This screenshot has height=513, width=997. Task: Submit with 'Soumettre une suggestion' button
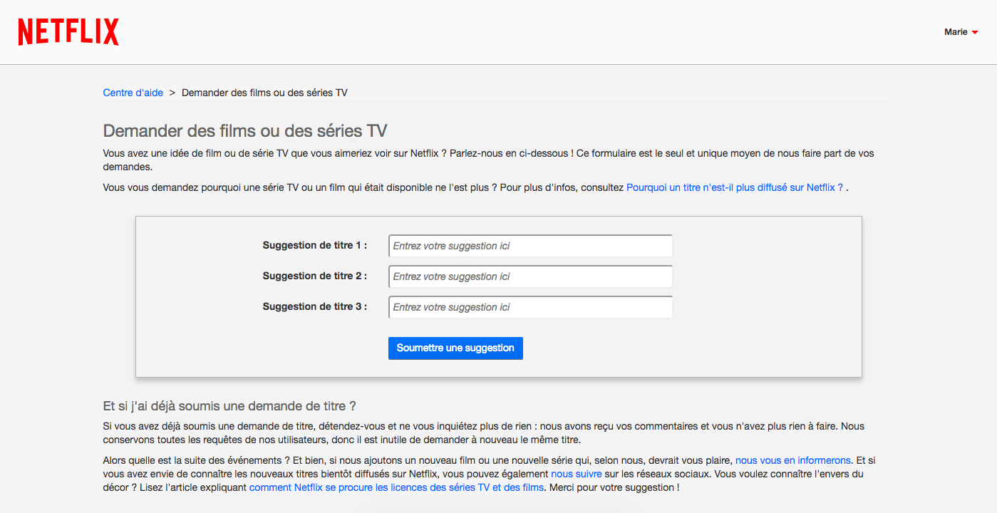[455, 348]
